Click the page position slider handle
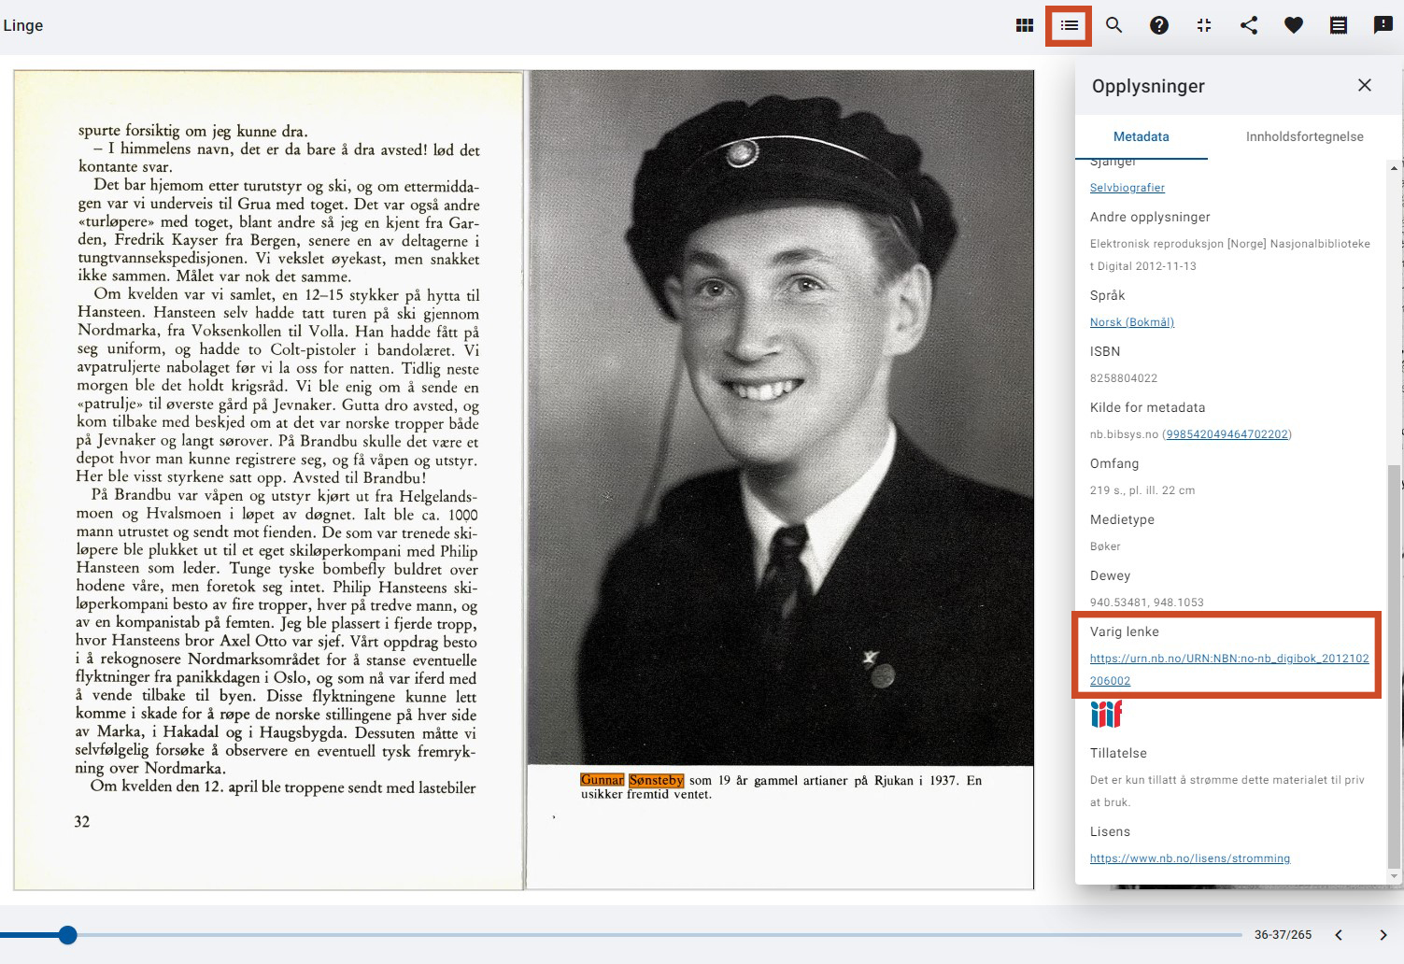 point(67,935)
